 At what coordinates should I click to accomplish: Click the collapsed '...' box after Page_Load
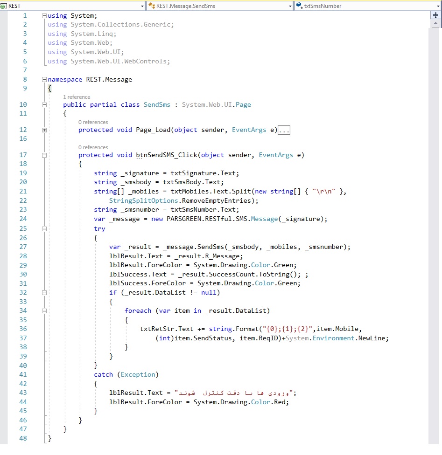(284, 130)
